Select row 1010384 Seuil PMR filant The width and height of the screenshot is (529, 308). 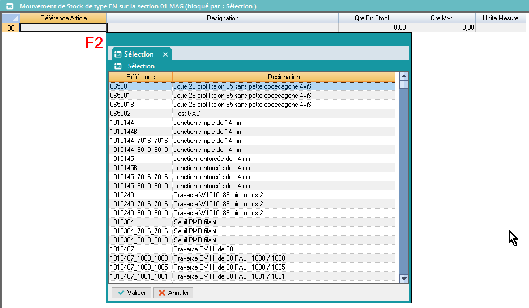(139, 222)
